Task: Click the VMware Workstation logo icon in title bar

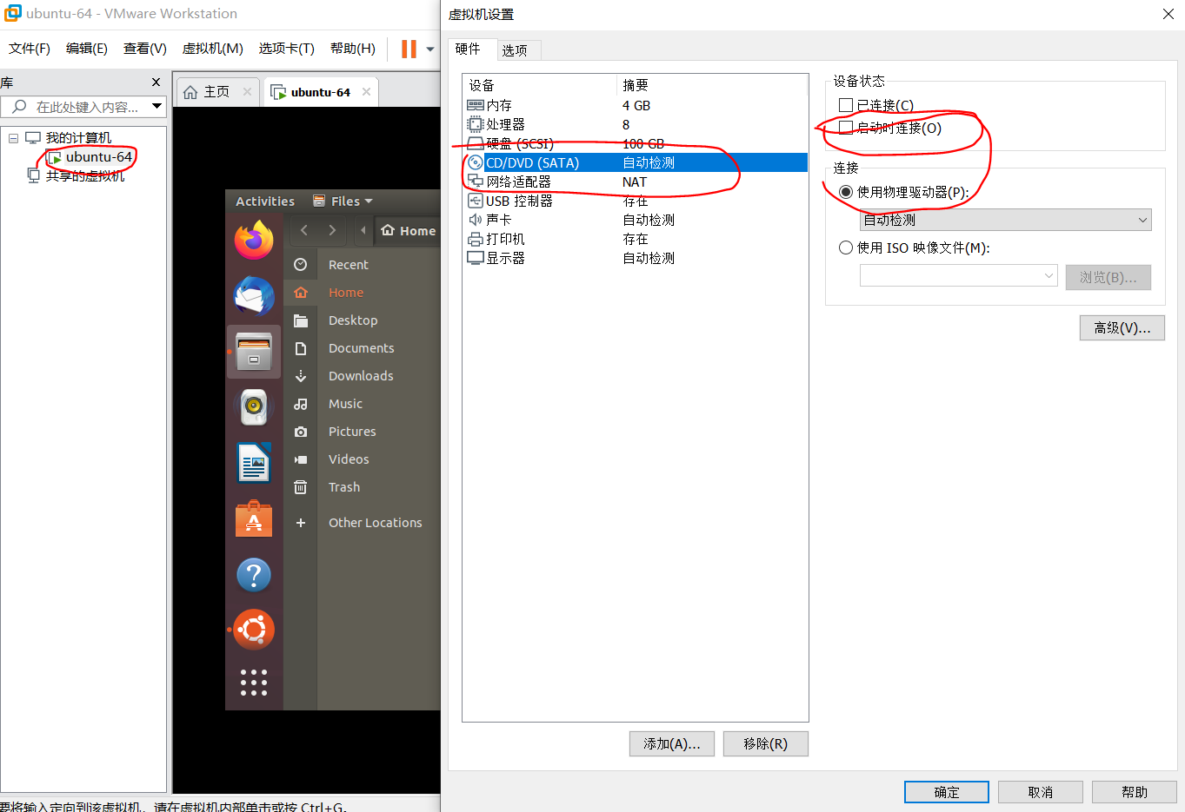Action: 12,13
